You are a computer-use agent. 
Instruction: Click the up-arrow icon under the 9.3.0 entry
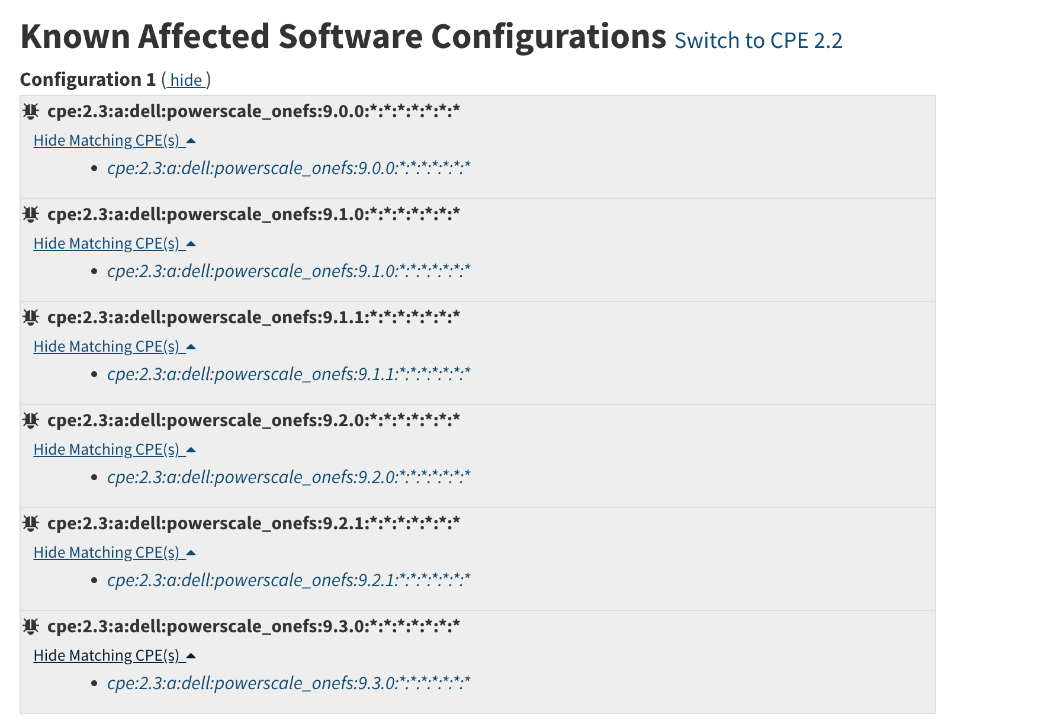pyautogui.click(x=191, y=656)
